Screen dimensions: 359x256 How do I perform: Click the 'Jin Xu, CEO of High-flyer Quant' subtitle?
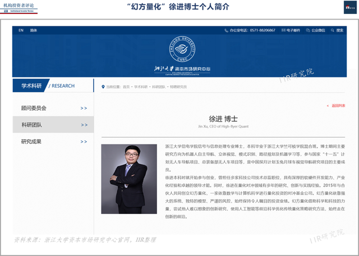click(x=223, y=126)
